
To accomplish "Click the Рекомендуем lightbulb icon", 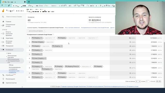I will click(x=3, y=79).
